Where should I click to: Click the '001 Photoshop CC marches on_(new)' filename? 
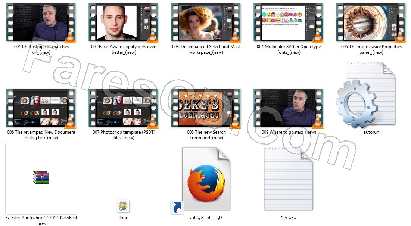(x=41, y=49)
